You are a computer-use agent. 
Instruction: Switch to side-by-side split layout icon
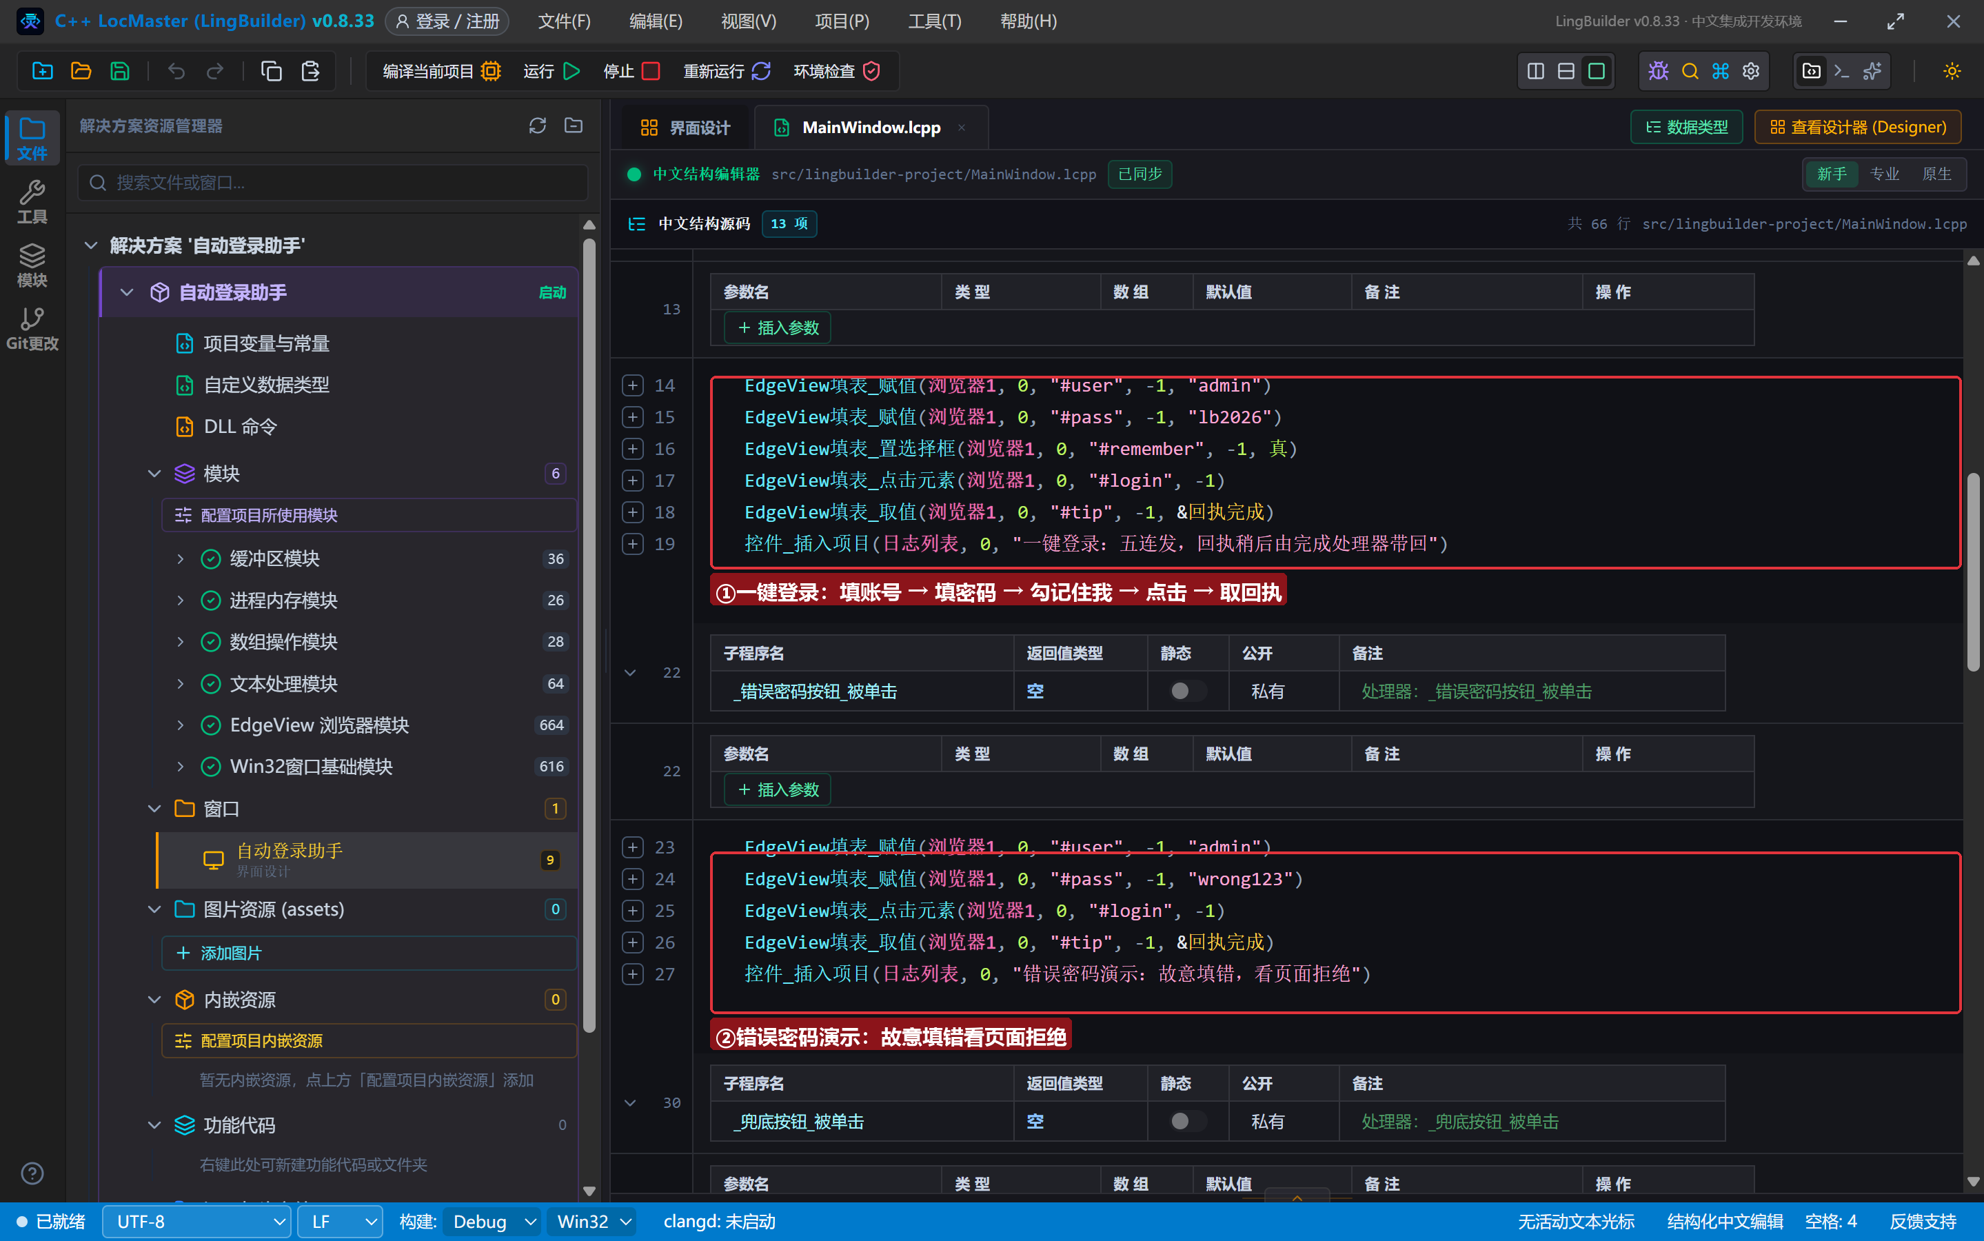[1536, 72]
